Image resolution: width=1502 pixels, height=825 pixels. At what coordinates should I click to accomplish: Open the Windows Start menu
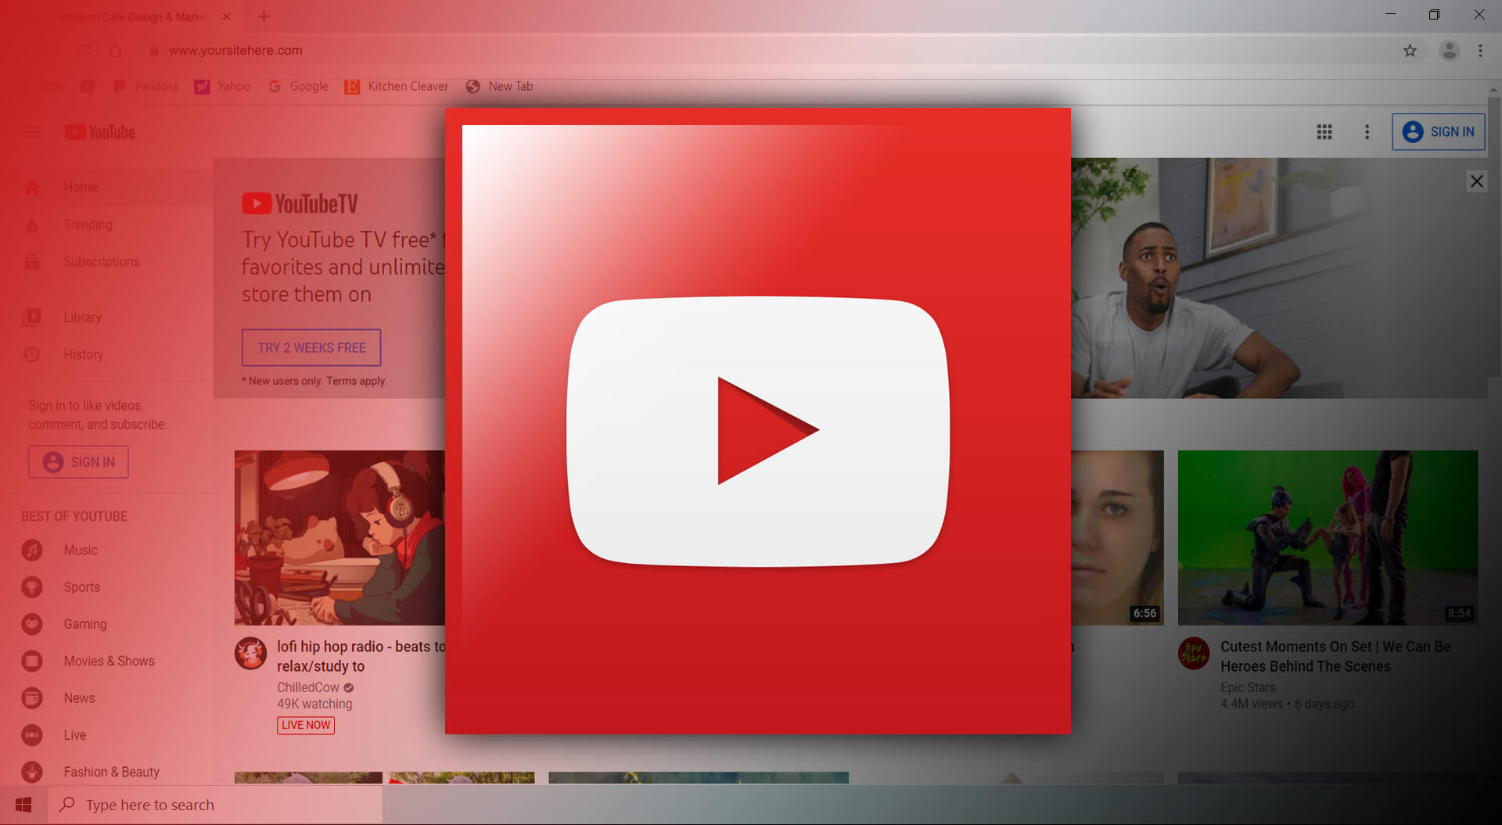pyautogui.click(x=23, y=805)
